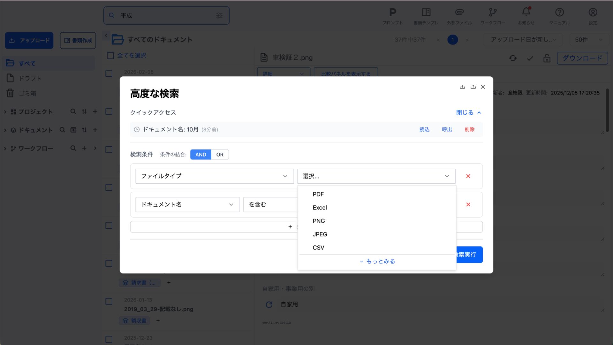Image resolution: width=613 pixels, height=345 pixels.
Task: Set condition join to AND
Action: click(x=201, y=155)
